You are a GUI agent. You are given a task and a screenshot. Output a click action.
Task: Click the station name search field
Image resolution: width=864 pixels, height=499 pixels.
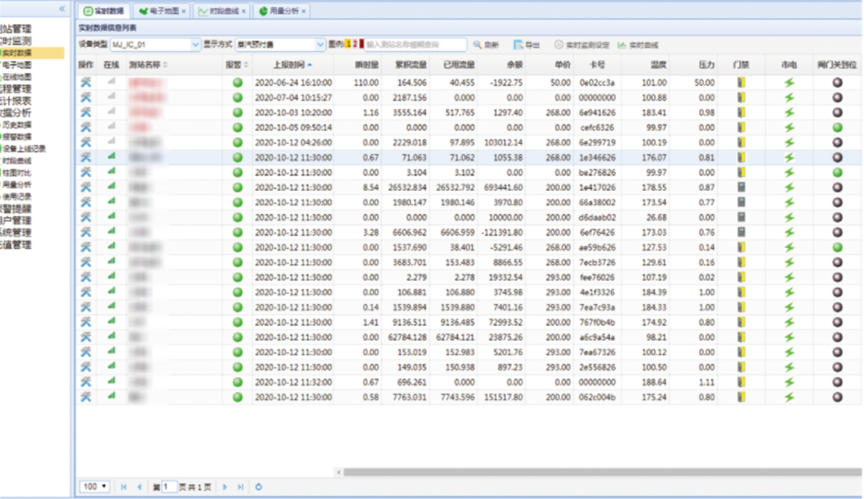coord(415,45)
